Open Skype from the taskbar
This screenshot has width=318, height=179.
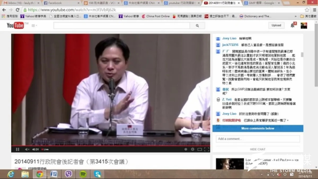click(97, 174)
